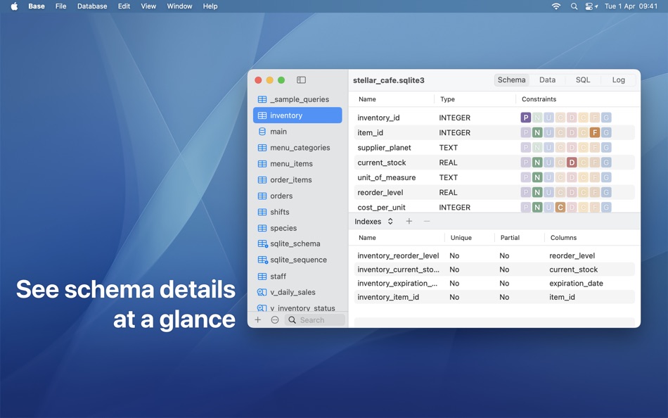Select the orders table icon
The height and width of the screenshot is (418, 668).
(262, 196)
